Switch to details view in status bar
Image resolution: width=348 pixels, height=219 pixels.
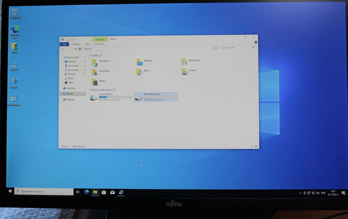coord(252,146)
